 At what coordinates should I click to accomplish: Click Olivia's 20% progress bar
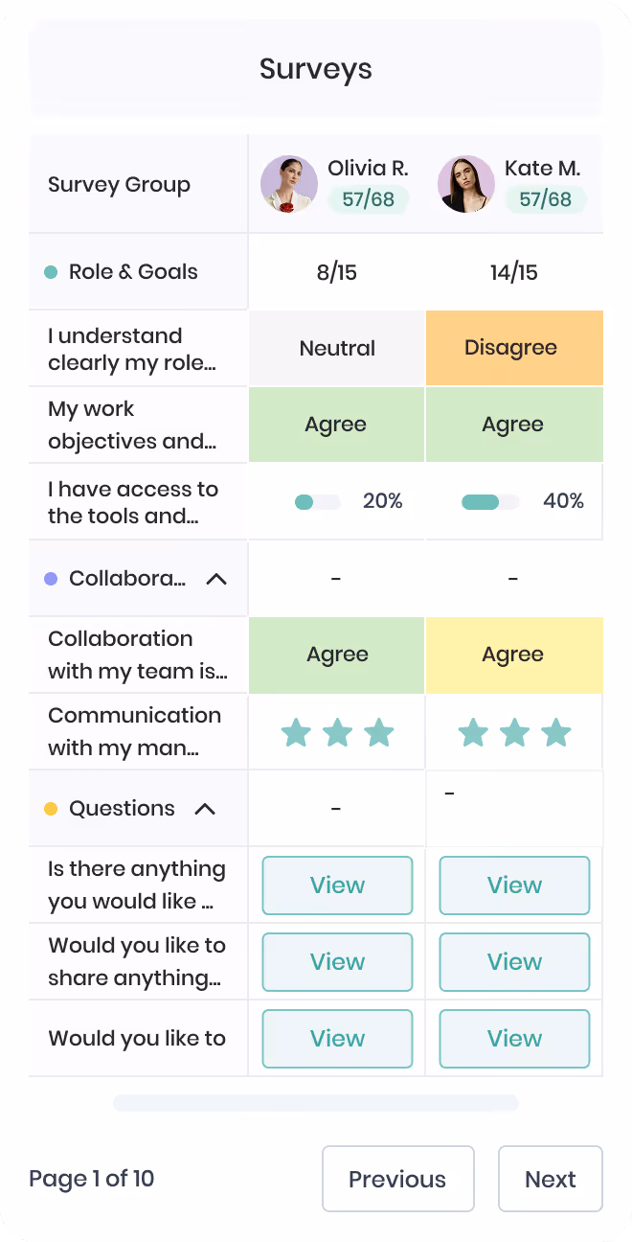click(x=318, y=502)
